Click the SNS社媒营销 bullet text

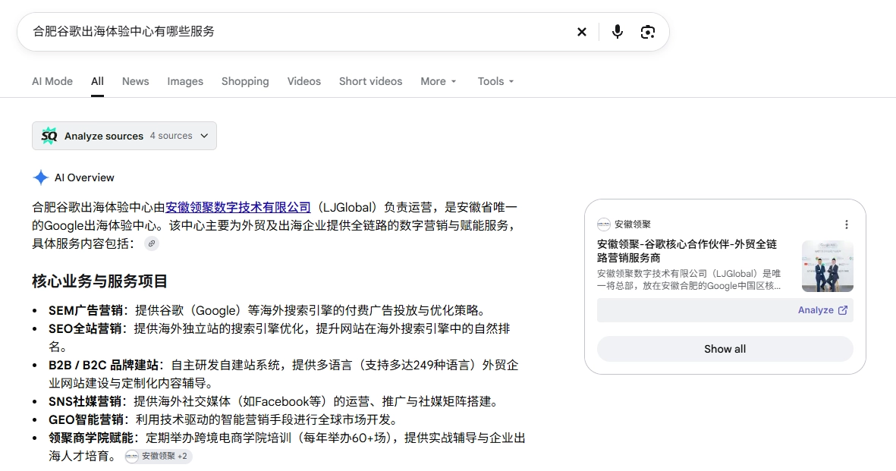275,401
